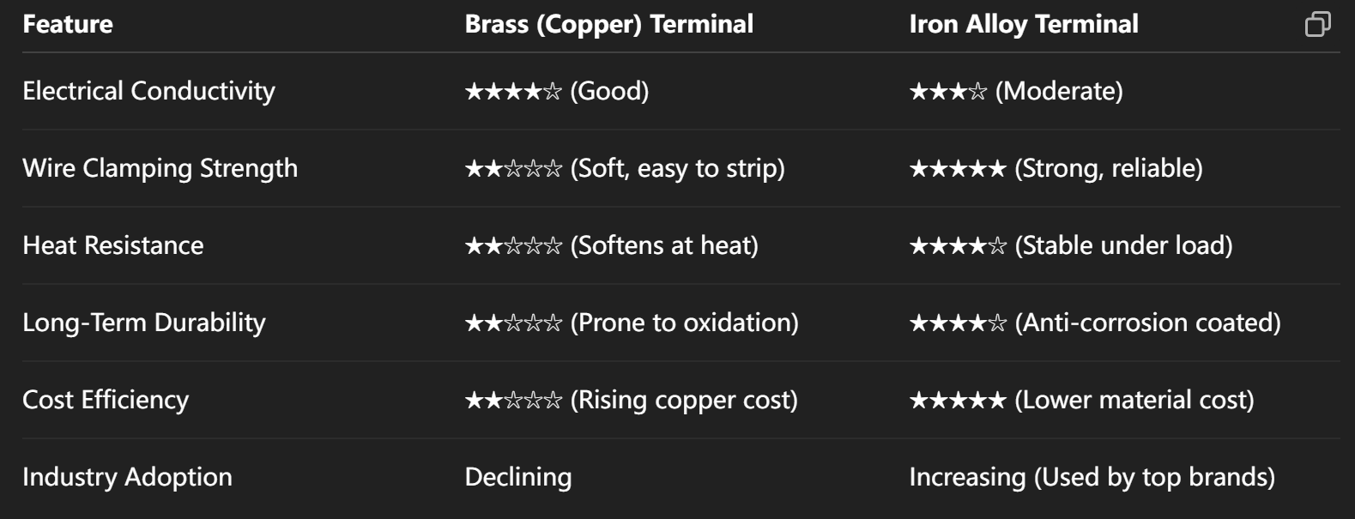This screenshot has height=519, width=1355.
Task: Click 'Increasing (Used by top brands)' cell
Action: (x=1092, y=477)
